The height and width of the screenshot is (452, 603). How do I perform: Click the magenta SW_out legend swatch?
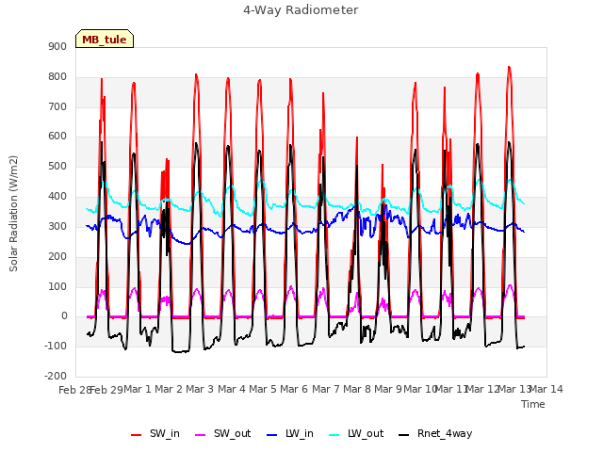click(201, 435)
